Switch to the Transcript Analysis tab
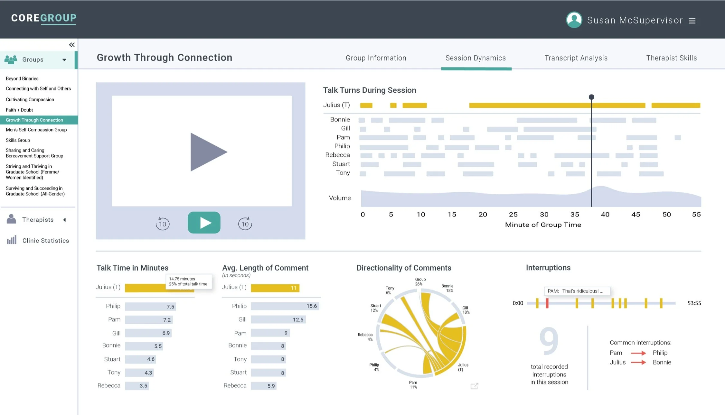725x415 pixels. coord(576,58)
